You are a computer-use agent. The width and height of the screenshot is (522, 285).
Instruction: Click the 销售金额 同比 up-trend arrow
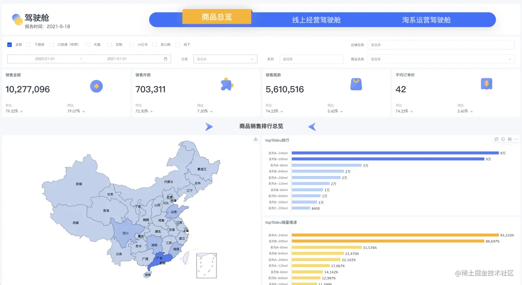83,111
